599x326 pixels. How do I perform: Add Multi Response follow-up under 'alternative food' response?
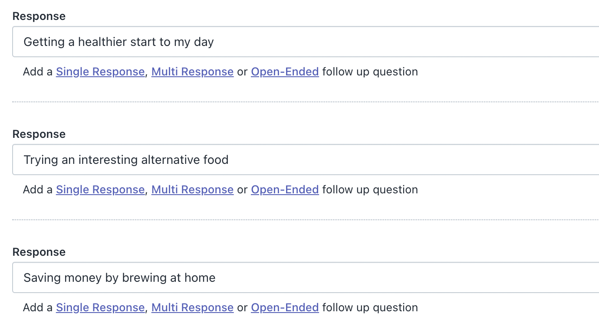192,190
